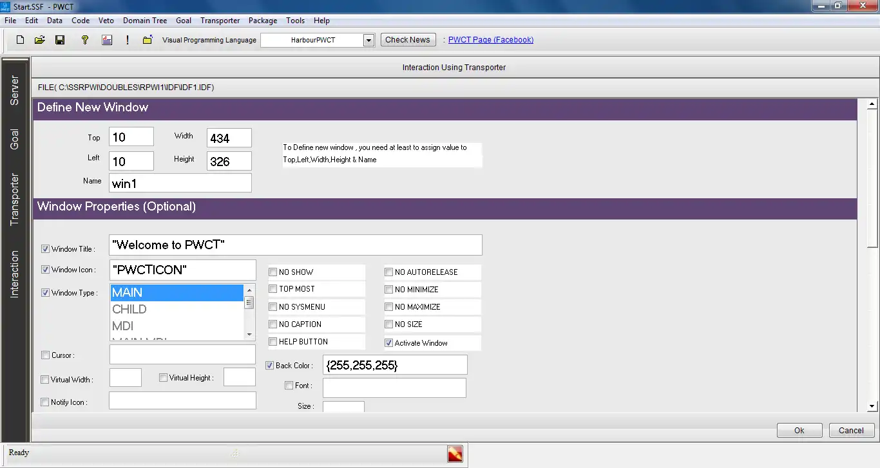This screenshot has height=468, width=880.
Task: Open the HarbourPWCT language dropdown
Action: click(368, 40)
